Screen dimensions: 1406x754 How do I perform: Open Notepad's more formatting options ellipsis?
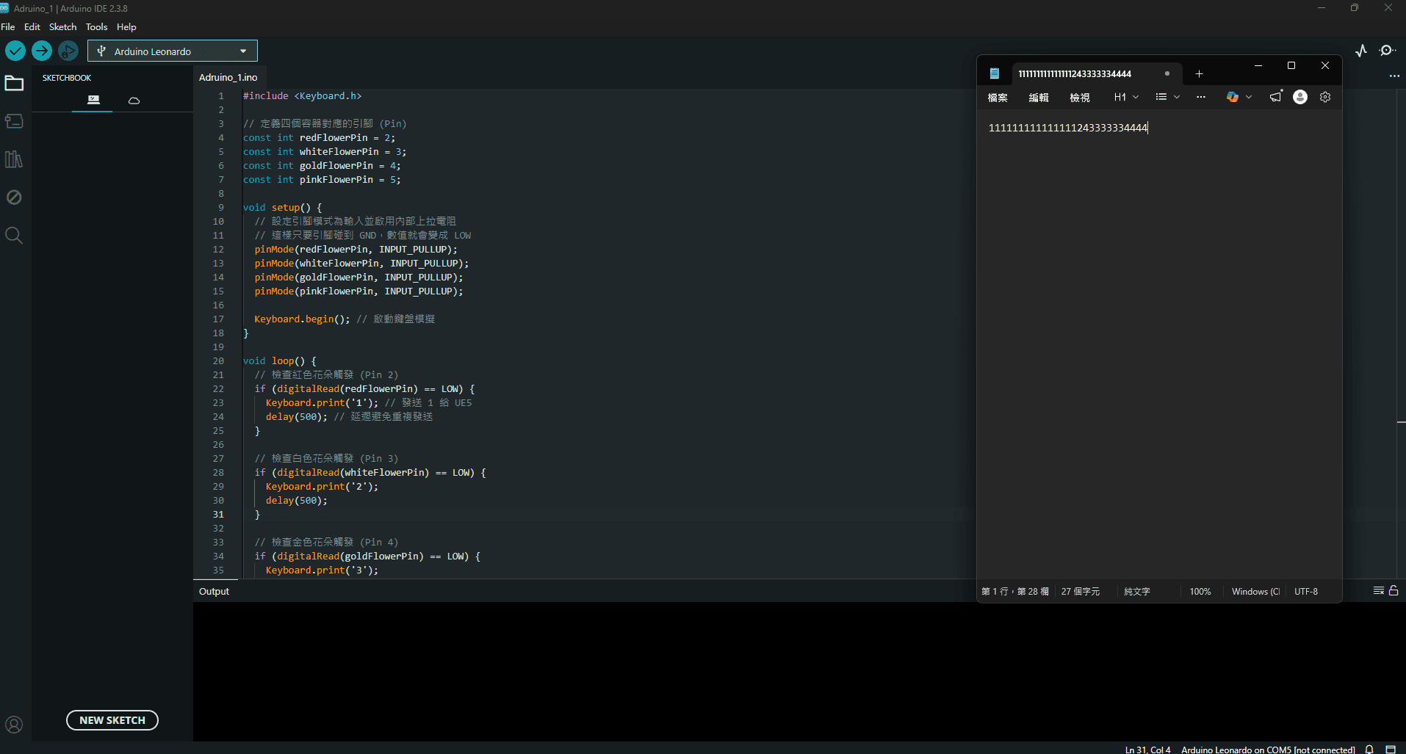pyautogui.click(x=1201, y=97)
